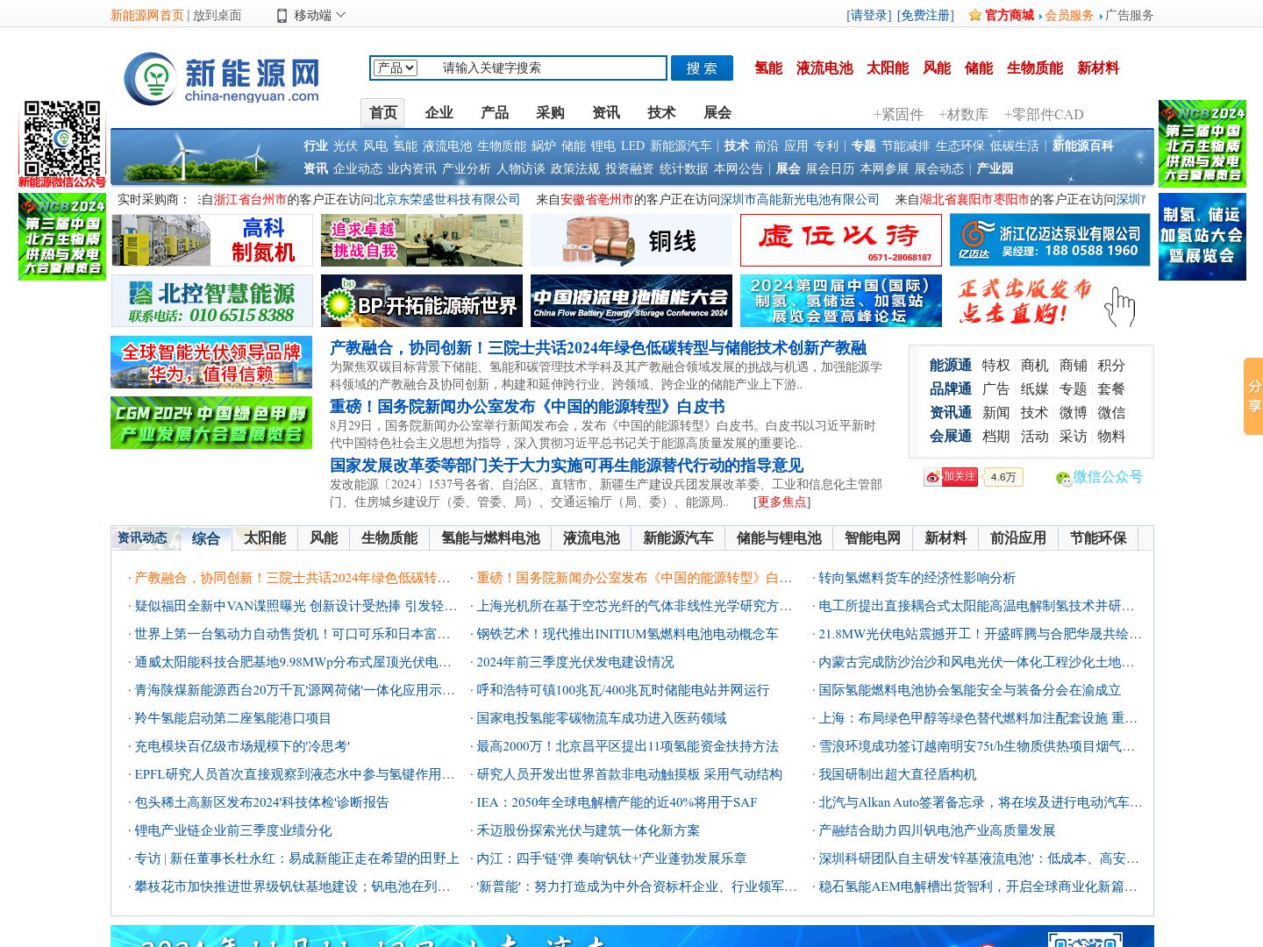Viewport: 1263px width, 947px height.
Task: Click the 请登录 login link
Action: pos(868,15)
